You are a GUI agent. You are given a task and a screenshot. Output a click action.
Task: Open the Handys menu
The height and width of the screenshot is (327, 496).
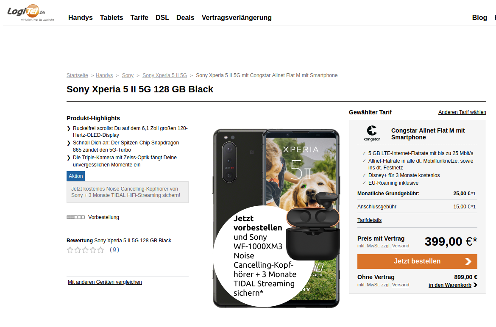click(81, 18)
